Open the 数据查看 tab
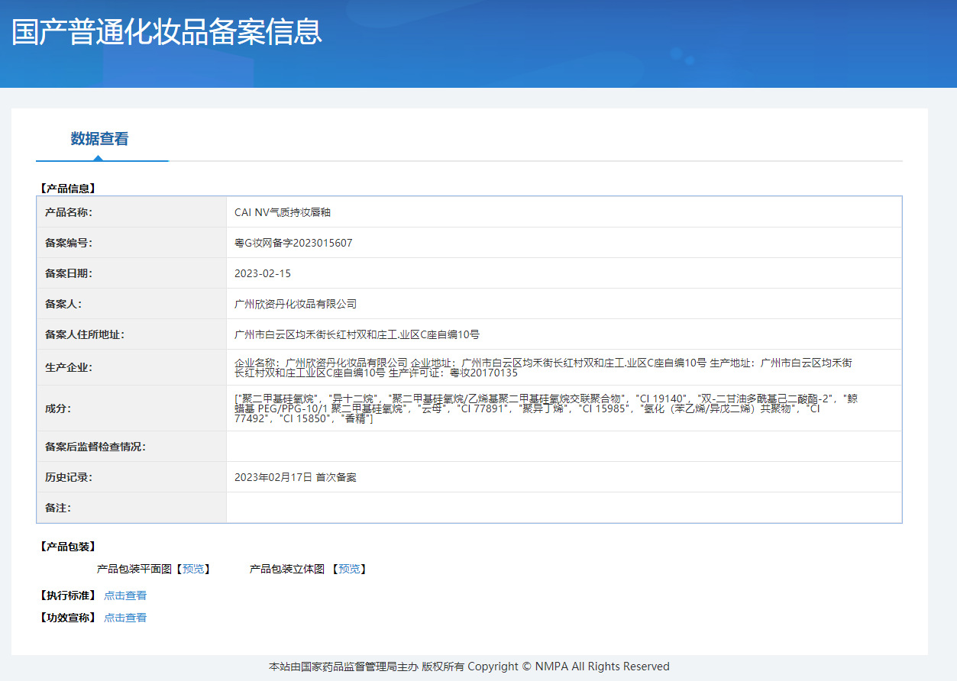957x681 pixels. [x=100, y=139]
